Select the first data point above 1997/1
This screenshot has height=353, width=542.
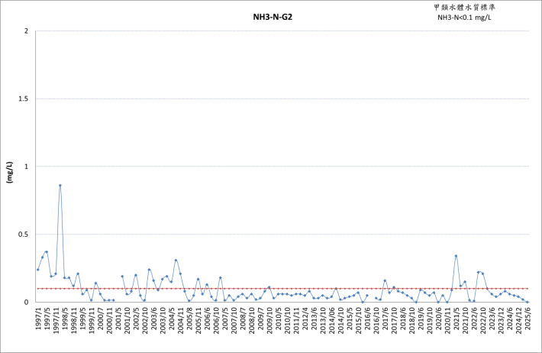point(38,270)
